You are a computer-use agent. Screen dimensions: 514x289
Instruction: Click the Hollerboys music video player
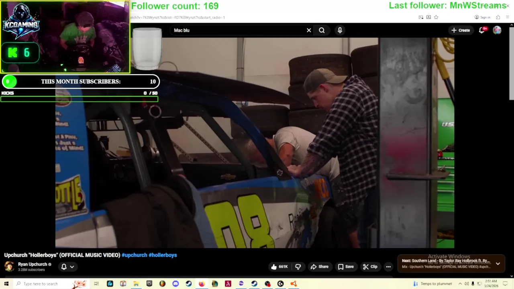255,142
